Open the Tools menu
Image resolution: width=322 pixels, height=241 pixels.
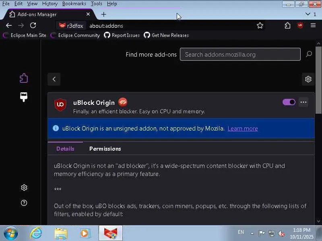pyautogui.click(x=96, y=4)
